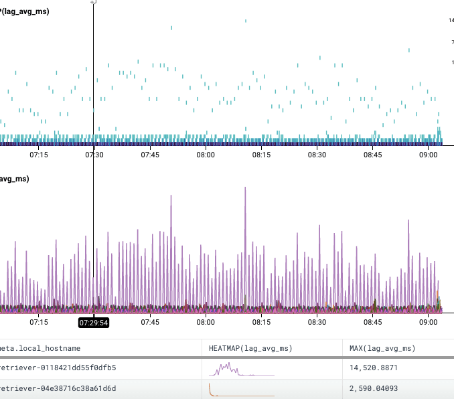Click the orange sparkline for retriever-04e38716c38a61d6d
The height and width of the screenshot is (399, 454).
coord(212,389)
